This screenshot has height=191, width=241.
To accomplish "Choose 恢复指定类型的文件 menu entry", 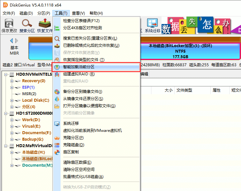I will (x=96, y=60).
